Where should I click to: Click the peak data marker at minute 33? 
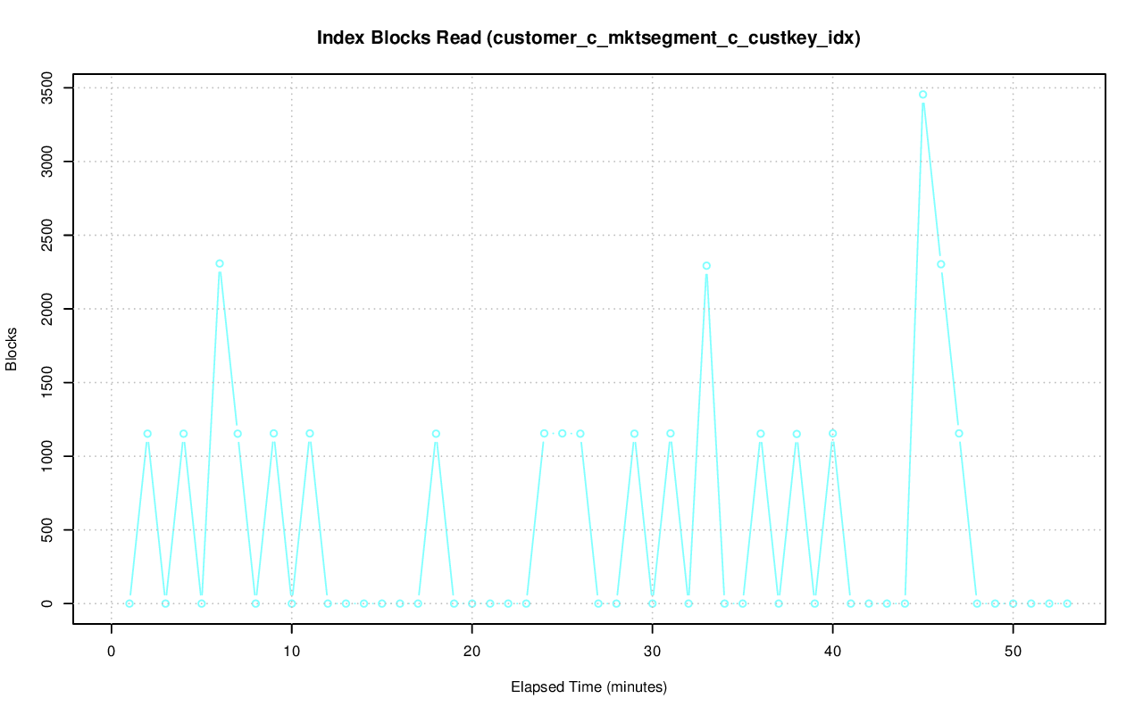coord(706,266)
